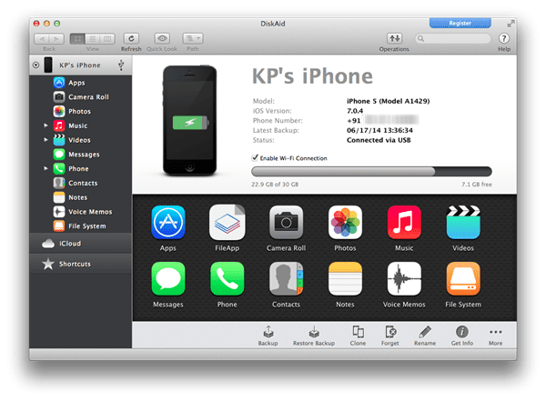Open FileApp icon in the main grid
Viewport: 546px width, 401px height.
pyautogui.click(x=227, y=222)
